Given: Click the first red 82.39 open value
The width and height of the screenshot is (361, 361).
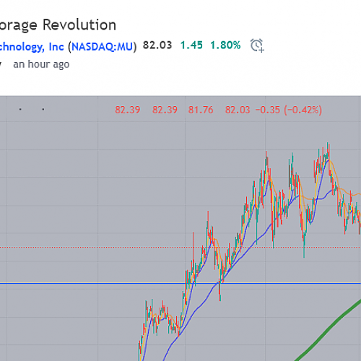Looking at the screenshot, I should click(128, 110).
